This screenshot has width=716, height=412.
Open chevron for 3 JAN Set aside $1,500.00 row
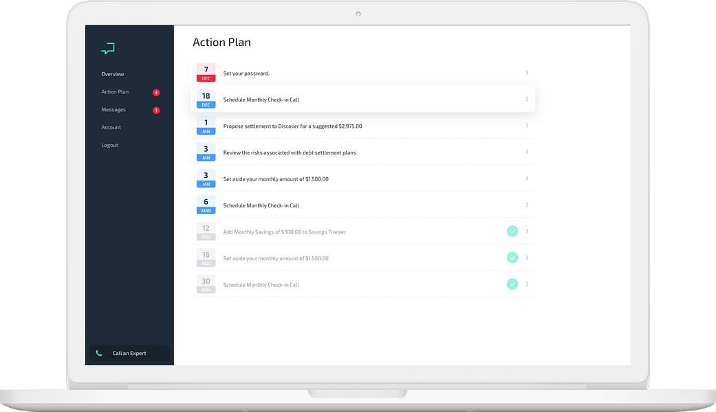tap(527, 179)
